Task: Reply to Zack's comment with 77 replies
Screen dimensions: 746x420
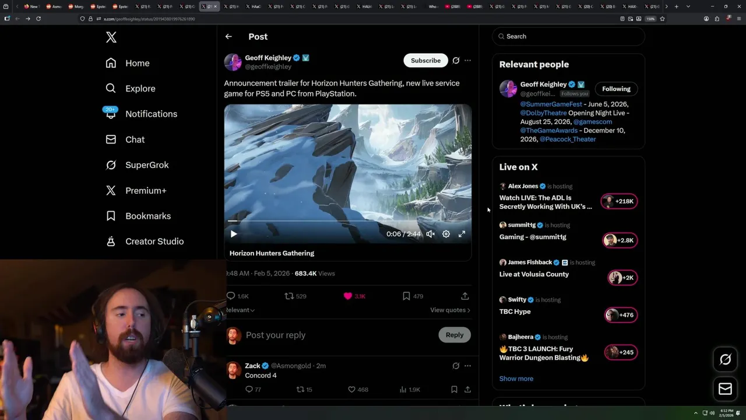Action: (253, 389)
